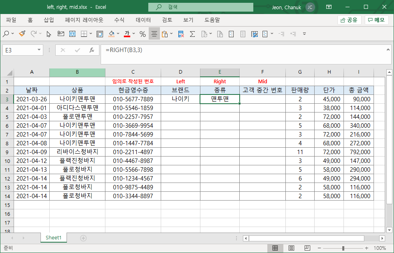Apply the fill color bucket
The image size is (394, 253).
[x=111, y=34]
